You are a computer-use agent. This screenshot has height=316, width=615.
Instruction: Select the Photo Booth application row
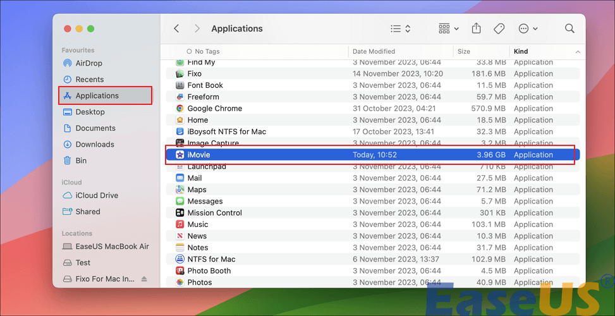(209, 270)
